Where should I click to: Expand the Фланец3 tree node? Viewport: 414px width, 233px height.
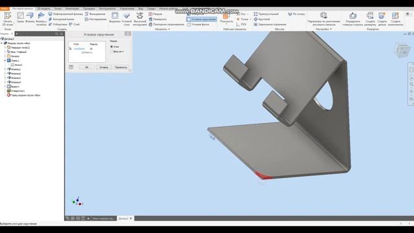click(5, 78)
